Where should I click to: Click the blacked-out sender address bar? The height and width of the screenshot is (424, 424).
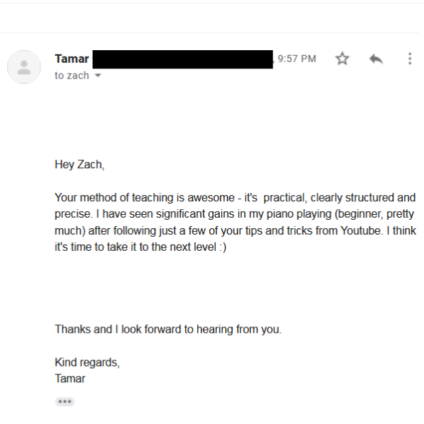(182, 59)
